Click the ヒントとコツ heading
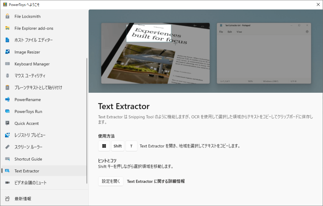The image size is (323, 206). click(x=107, y=161)
